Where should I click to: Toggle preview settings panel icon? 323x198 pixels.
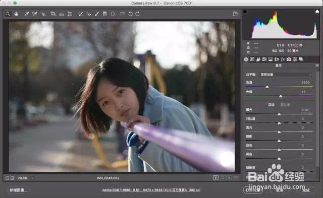236,178
